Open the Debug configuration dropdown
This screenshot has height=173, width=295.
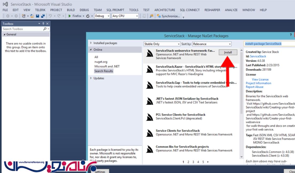(x=102, y=16)
